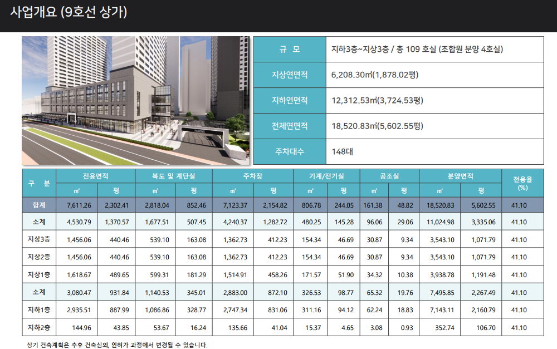
Task: Select '106.70' in 지하2층 row
Action: (486, 328)
